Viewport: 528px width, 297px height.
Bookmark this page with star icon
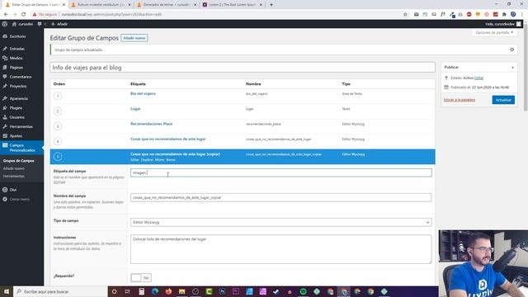(405, 15)
